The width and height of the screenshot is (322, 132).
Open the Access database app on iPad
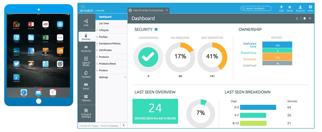[x=31, y=24]
